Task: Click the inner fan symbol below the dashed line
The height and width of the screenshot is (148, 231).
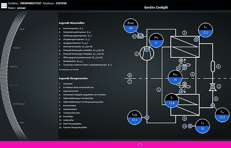Action: [185, 87]
